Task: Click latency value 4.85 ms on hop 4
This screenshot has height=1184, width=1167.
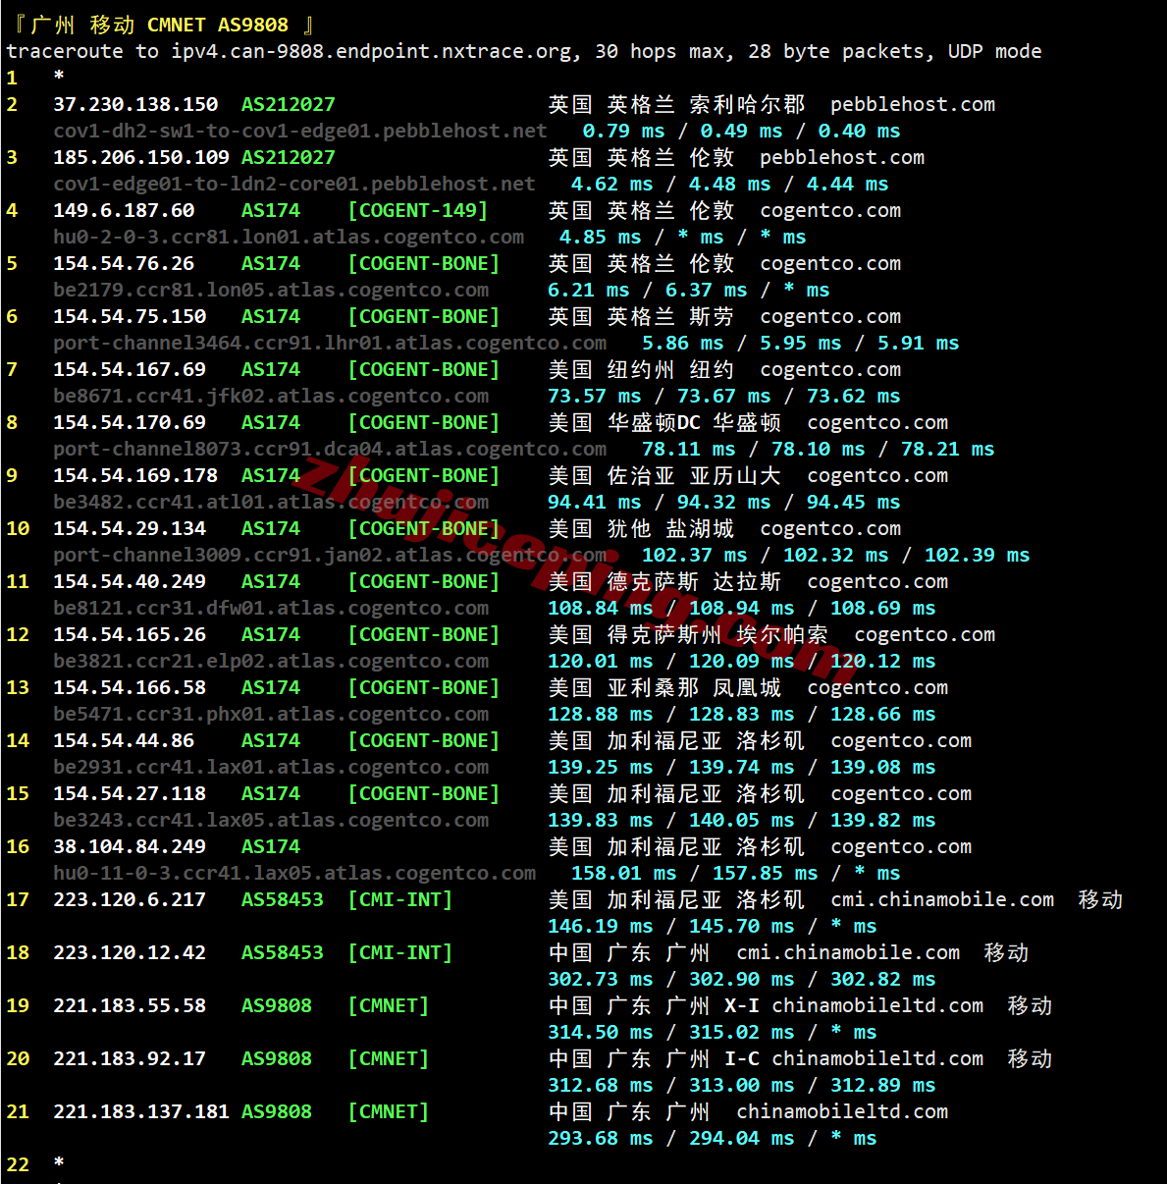Action: click(x=600, y=237)
